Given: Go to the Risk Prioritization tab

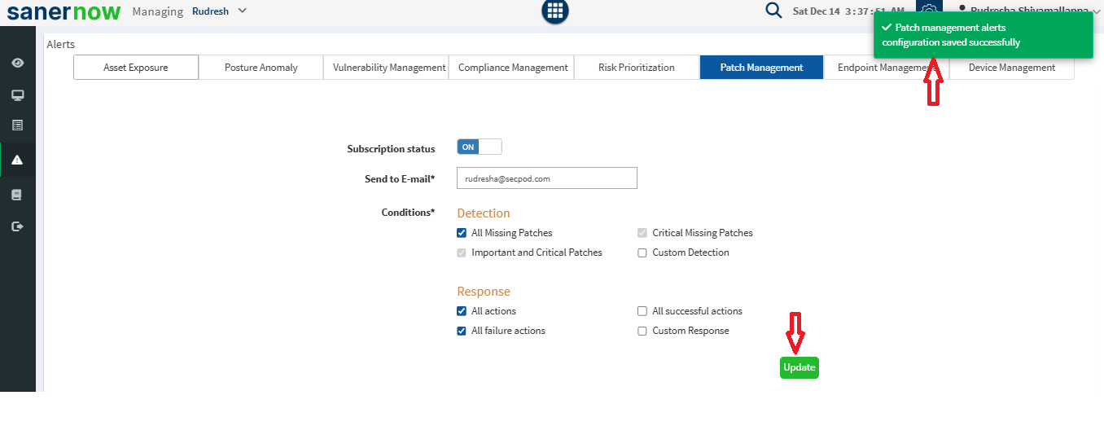Looking at the screenshot, I should (636, 68).
